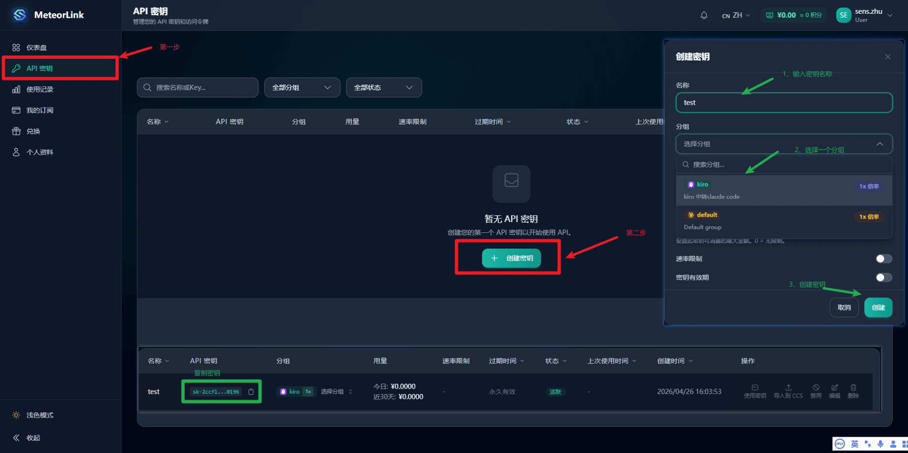
Task: Click the punctuation mode icon in IME bar
Action: 868,444
